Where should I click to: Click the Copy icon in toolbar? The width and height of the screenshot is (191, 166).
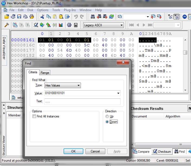coord(49,17)
